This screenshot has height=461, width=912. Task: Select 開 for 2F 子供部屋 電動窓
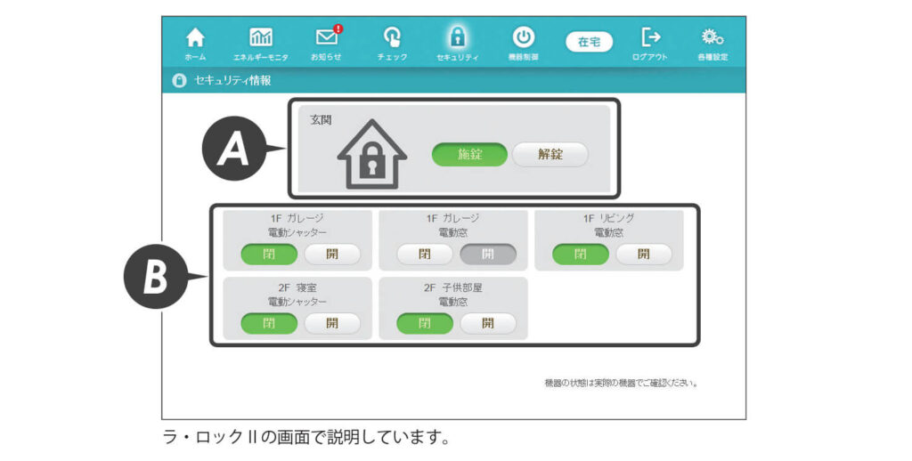pos(488,324)
